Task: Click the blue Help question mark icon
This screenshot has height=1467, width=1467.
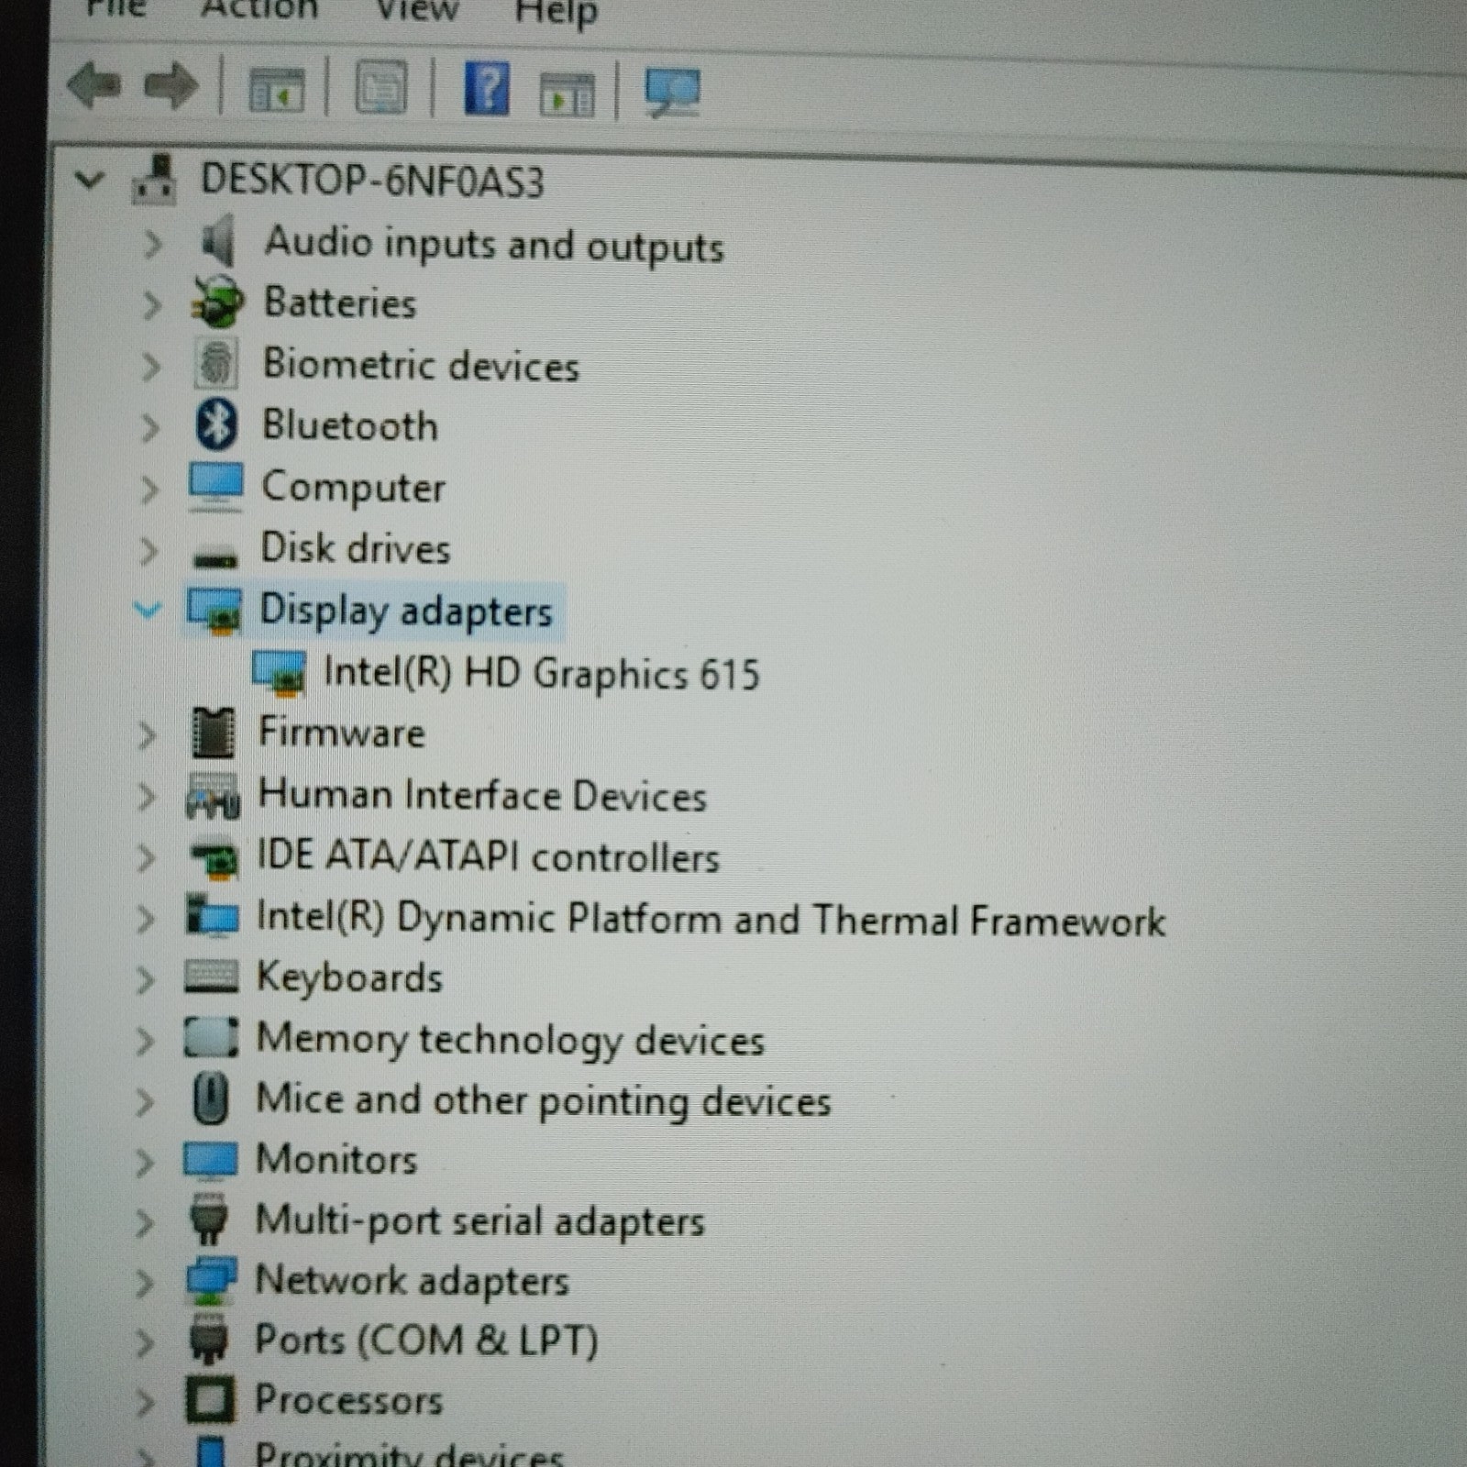Action: pyautogui.click(x=487, y=88)
